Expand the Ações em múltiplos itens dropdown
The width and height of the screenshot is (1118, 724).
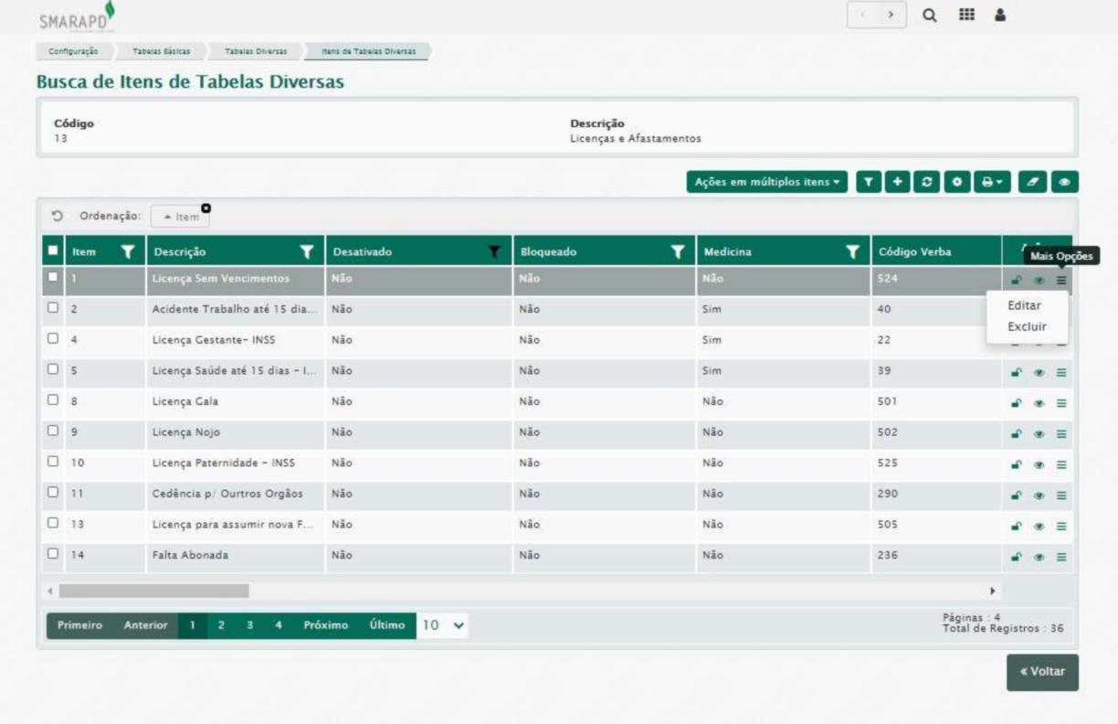click(x=767, y=182)
